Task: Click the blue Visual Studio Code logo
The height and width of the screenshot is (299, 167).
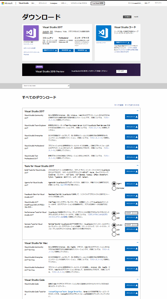Action: pyautogui.click(x=103, y=33)
